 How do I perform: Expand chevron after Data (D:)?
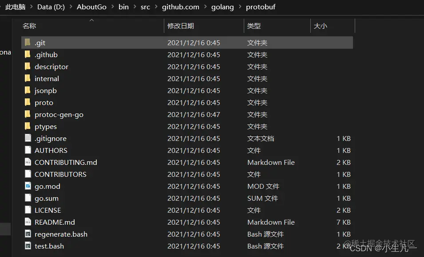click(71, 7)
